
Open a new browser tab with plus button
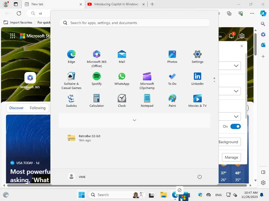pyautogui.click(x=152, y=4)
